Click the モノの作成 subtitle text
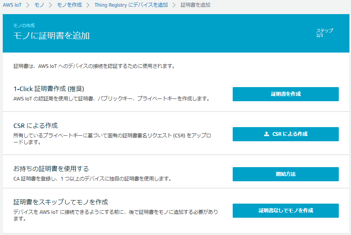 point(24,26)
